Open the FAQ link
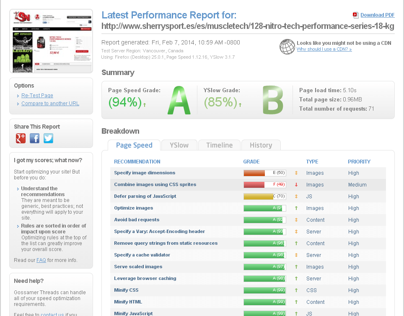The height and width of the screenshot is (316, 404). 41,260
